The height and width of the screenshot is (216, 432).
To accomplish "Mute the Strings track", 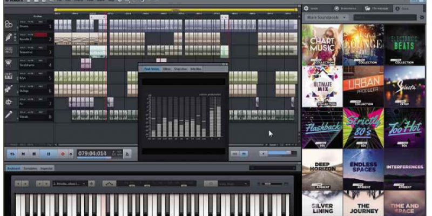I will click(30, 86).
